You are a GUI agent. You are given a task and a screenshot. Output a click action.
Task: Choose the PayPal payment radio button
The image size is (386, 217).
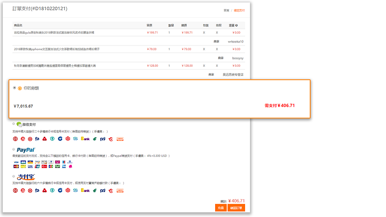tap(14, 150)
